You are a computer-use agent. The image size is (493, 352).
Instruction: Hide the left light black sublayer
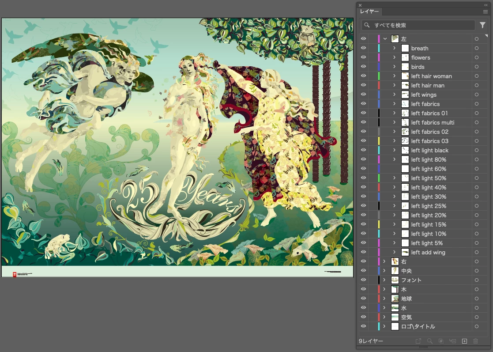point(364,150)
